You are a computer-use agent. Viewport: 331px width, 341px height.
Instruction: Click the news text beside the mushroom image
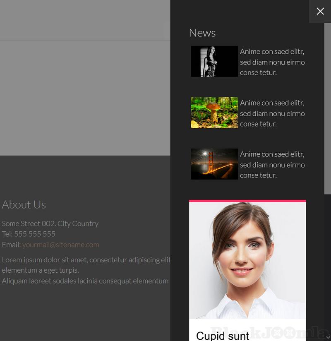coord(272,113)
